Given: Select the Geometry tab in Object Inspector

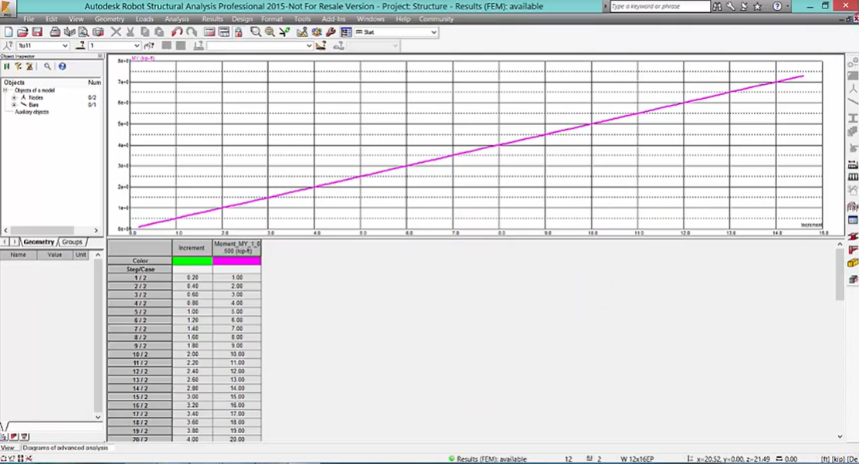Looking at the screenshot, I should (39, 242).
